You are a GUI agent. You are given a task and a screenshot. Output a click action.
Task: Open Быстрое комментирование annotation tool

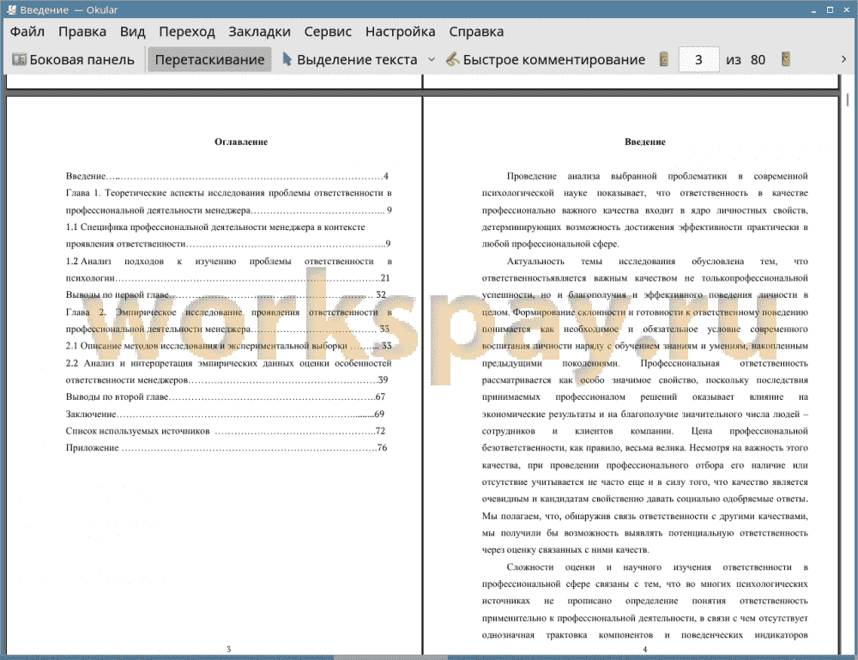(546, 60)
